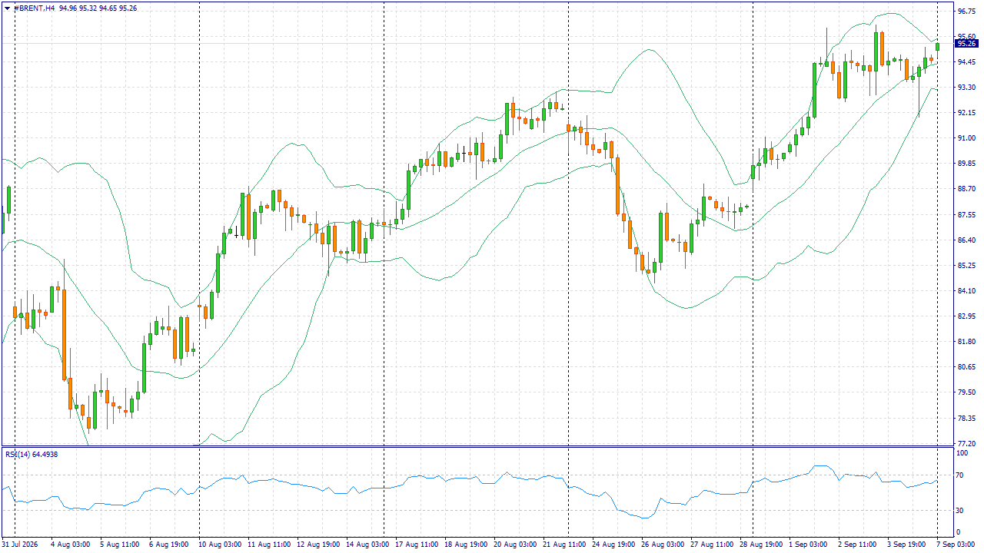984x553 pixels.
Task: Click the divider between chart and RSI pane
Action: coord(477,446)
